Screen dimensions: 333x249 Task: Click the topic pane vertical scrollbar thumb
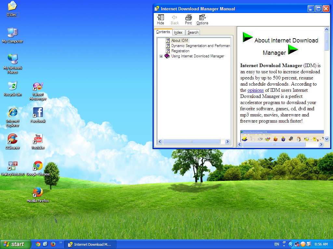coord(326,41)
